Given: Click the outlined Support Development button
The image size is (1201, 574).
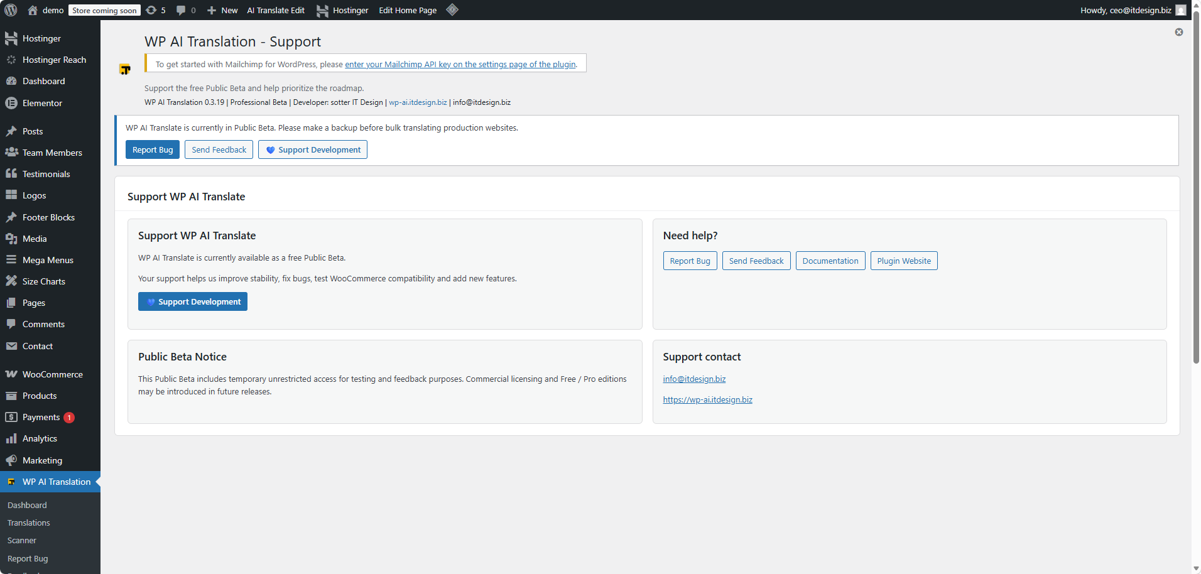Looking at the screenshot, I should tap(313, 149).
